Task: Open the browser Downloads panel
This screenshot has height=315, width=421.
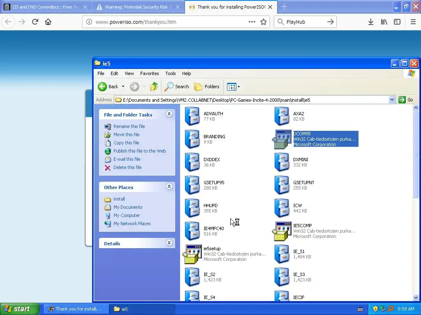Action: click(370, 22)
